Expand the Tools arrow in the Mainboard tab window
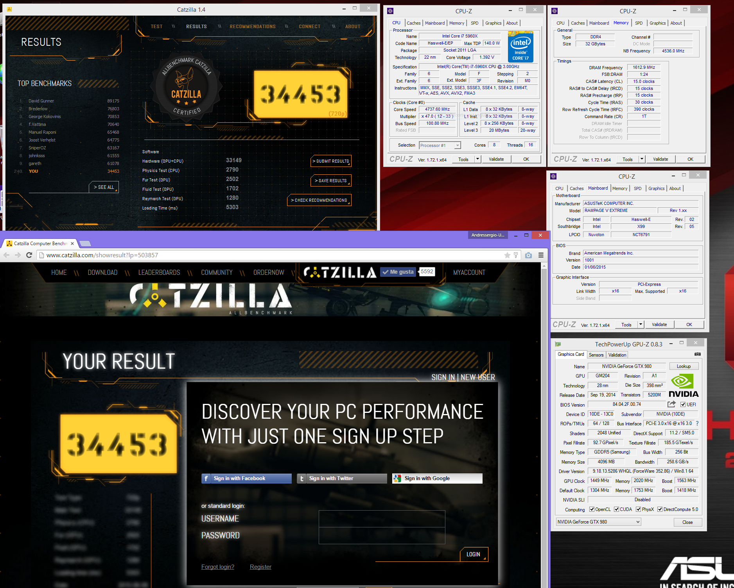The width and height of the screenshot is (734, 588). click(x=641, y=324)
